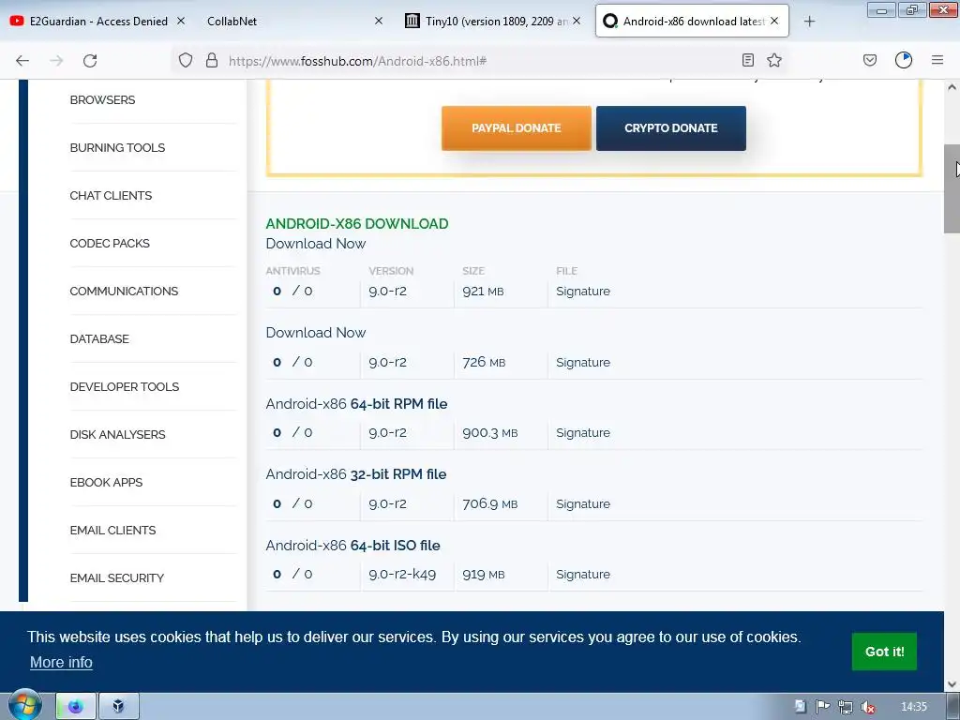
Task: Close the CollabNet tab
Action: pyautogui.click(x=379, y=21)
